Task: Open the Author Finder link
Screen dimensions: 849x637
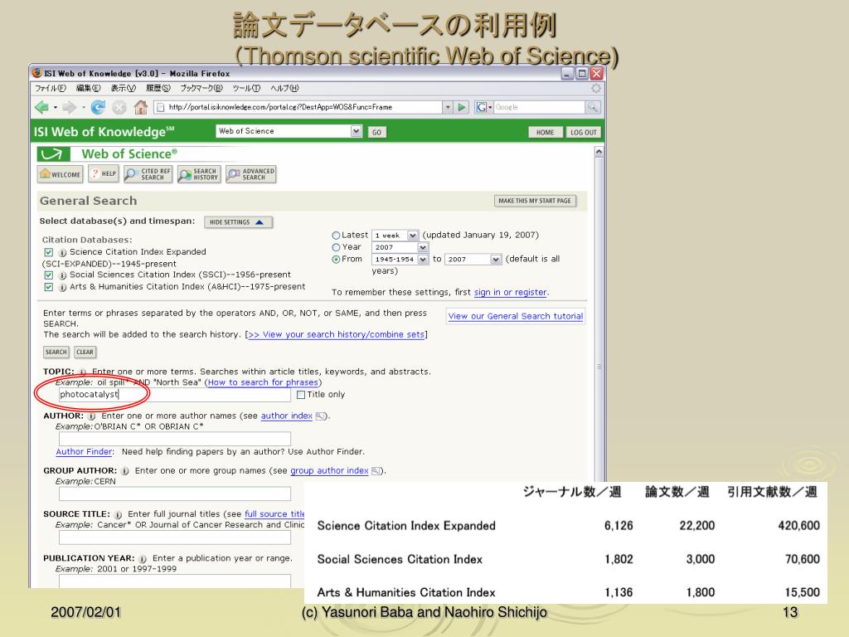Action: (84, 452)
